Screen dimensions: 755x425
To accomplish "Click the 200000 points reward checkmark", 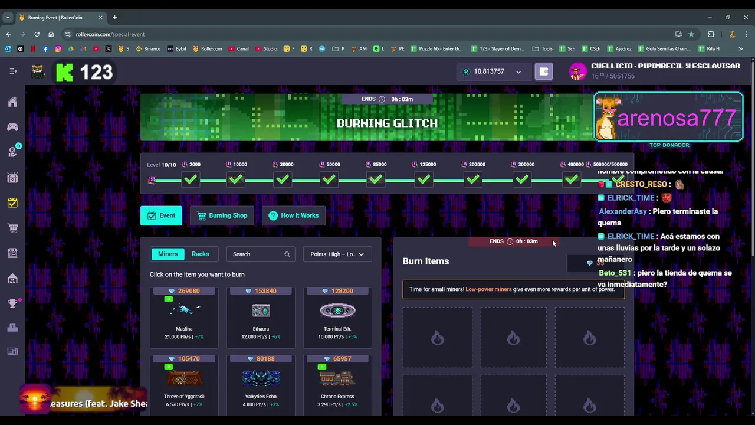I will tap(473, 179).
